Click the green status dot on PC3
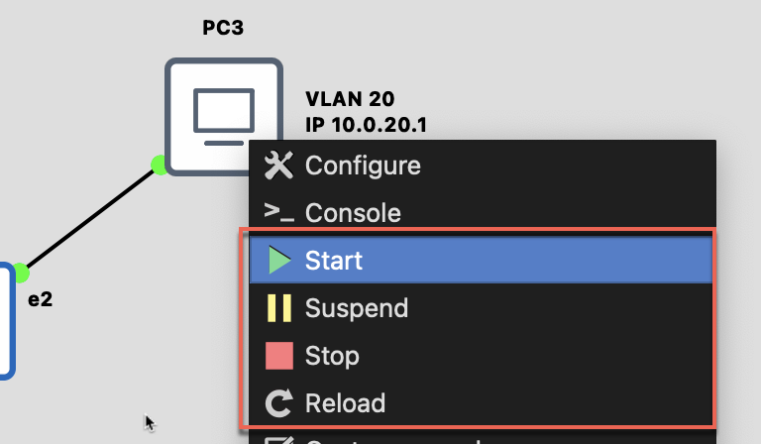Screen dimensions: 761x444 click(x=159, y=165)
